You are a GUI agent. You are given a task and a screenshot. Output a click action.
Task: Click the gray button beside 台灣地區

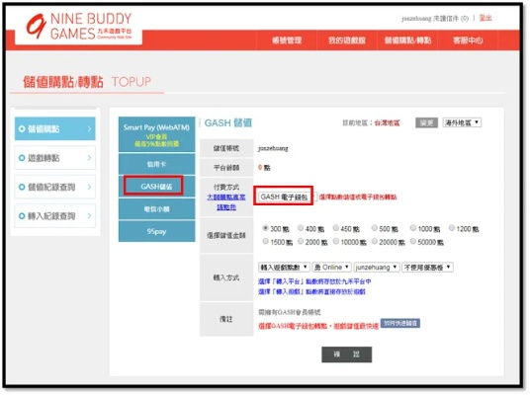pos(426,122)
